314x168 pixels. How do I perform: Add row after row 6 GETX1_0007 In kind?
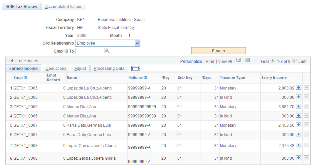click(299, 134)
